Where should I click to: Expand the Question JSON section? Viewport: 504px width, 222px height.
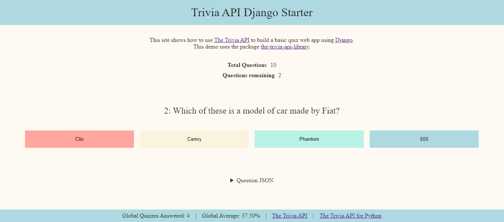pos(255,180)
